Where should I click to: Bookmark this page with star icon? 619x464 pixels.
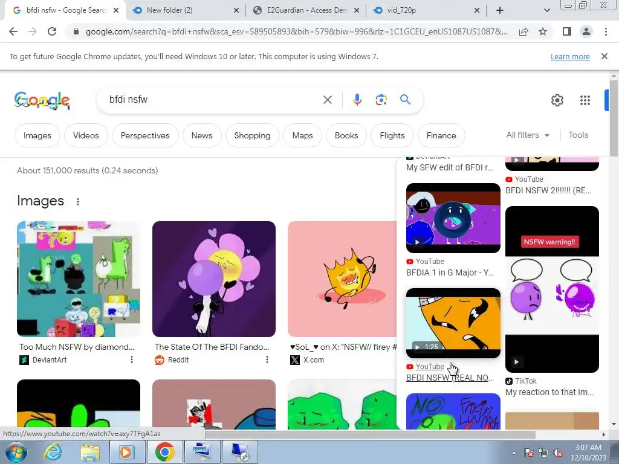click(x=543, y=31)
